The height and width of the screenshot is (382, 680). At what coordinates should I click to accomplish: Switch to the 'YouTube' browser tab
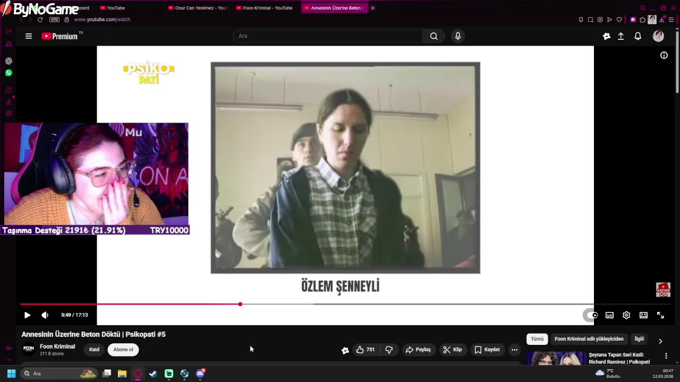(116, 8)
